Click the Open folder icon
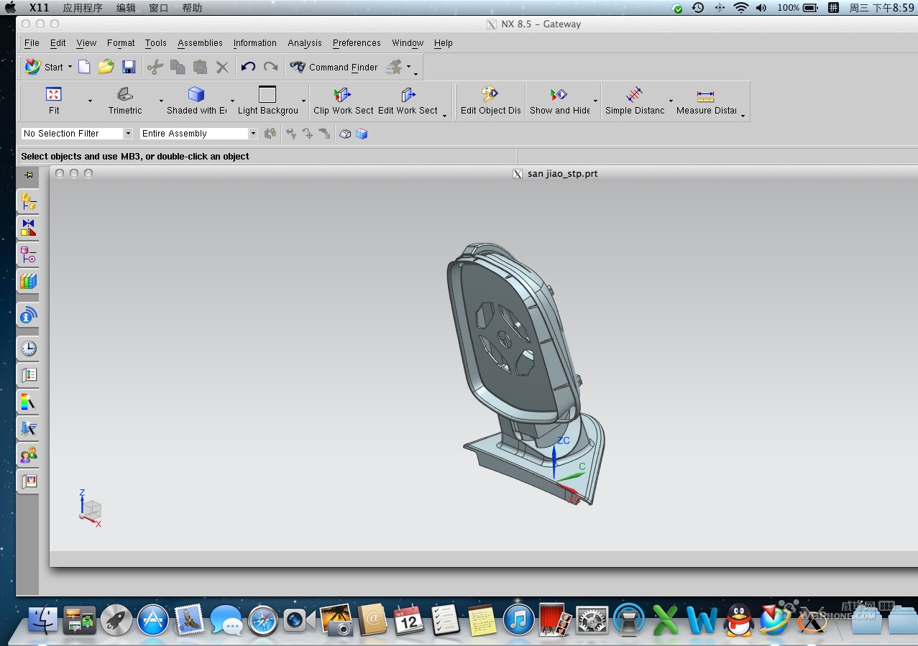The image size is (918, 646). point(106,67)
